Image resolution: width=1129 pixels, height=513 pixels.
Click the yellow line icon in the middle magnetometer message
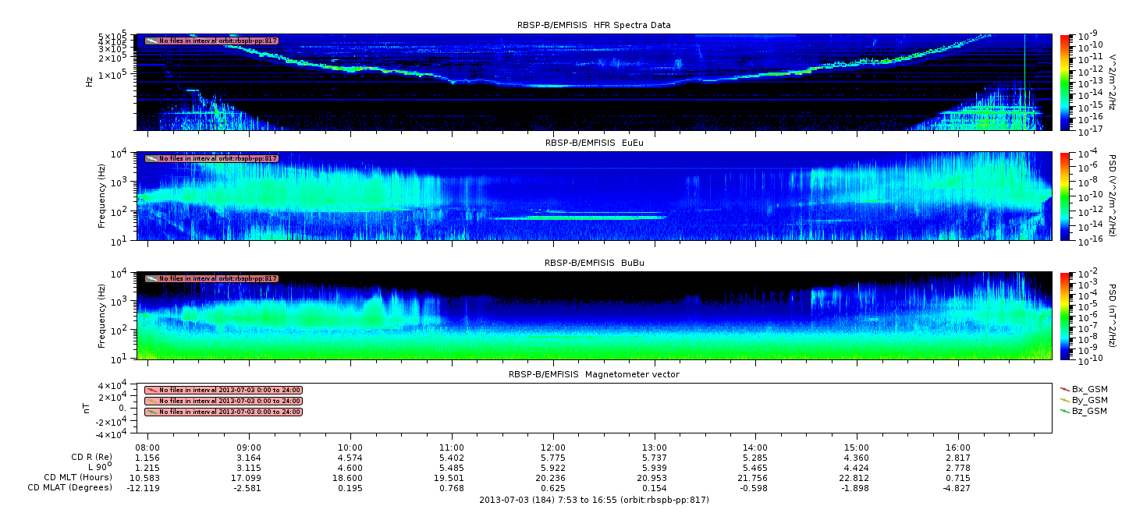151,401
